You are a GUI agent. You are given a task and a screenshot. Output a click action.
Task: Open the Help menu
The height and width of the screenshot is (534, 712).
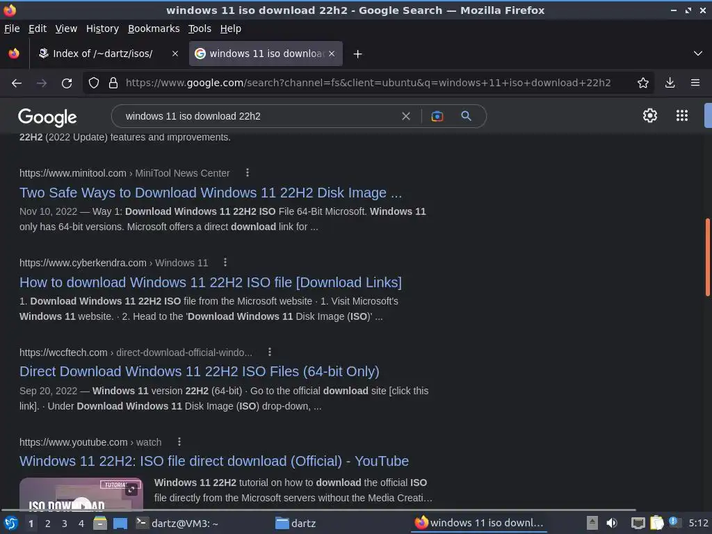231,29
